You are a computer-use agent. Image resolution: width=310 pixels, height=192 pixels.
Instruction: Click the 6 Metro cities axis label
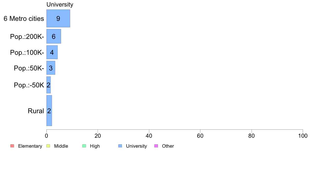pos(24,19)
